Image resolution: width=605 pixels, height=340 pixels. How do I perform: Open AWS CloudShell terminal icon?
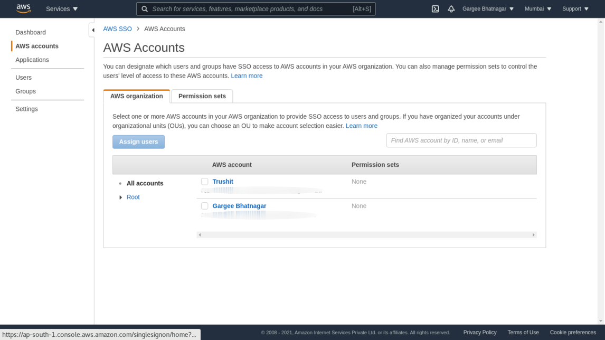click(435, 9)
